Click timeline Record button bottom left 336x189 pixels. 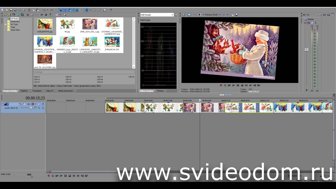coord(48,176)
